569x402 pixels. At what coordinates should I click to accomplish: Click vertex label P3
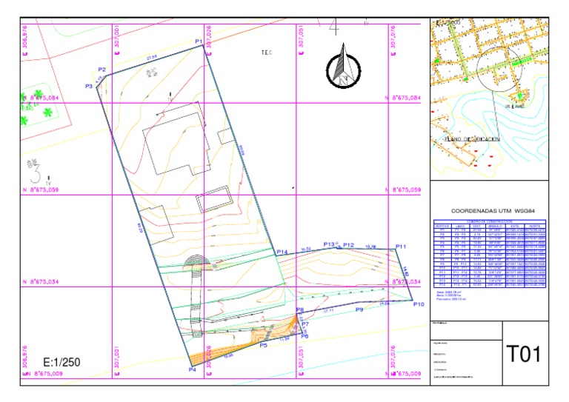click(x=89, y=86)
